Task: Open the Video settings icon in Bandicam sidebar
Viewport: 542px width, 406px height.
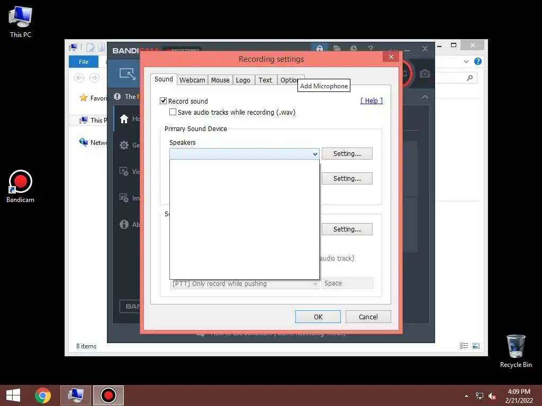Action: pyautogui.click(x=124, y=171)
